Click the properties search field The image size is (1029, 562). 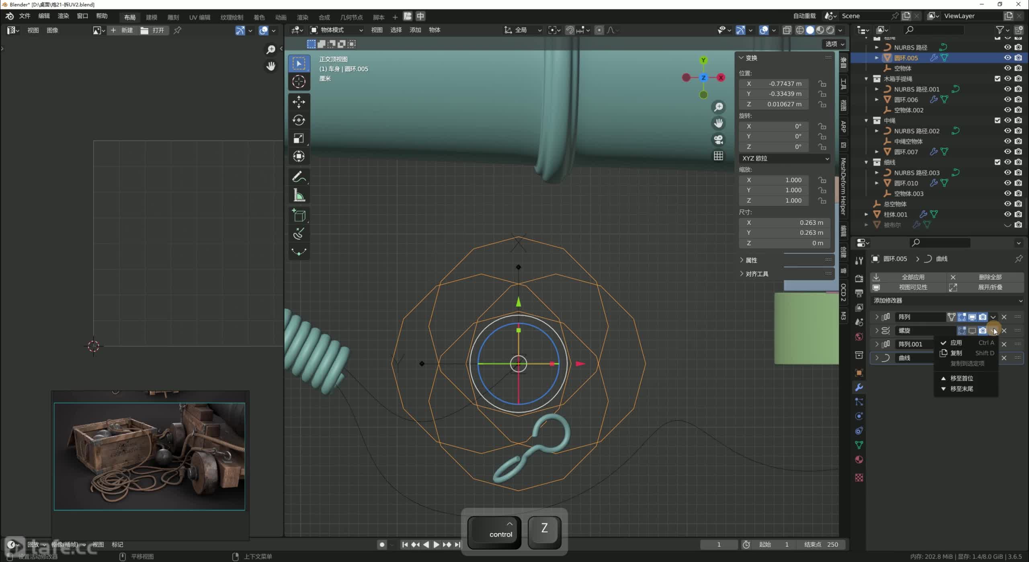click(x=940, y=243)
